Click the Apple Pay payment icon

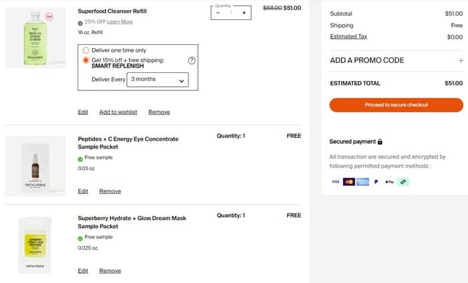coord(390,181)
